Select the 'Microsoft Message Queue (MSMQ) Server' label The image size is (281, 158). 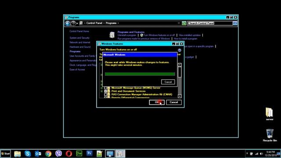click(136, 88)
